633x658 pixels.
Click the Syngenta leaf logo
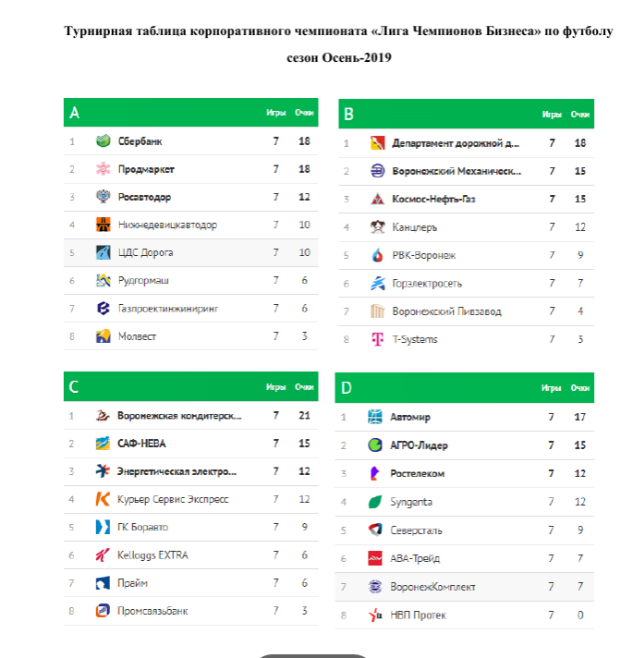tap(375, 502)
